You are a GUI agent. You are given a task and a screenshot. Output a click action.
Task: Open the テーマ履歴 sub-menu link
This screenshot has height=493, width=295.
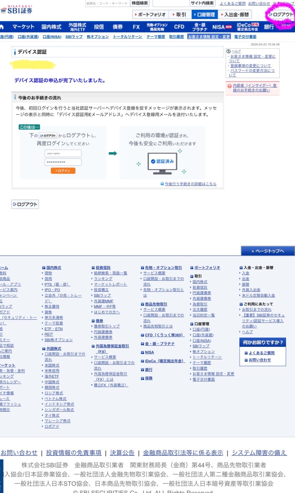tap(156, 37)
